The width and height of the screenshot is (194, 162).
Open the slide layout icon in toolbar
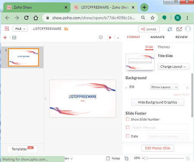[14, 38]
